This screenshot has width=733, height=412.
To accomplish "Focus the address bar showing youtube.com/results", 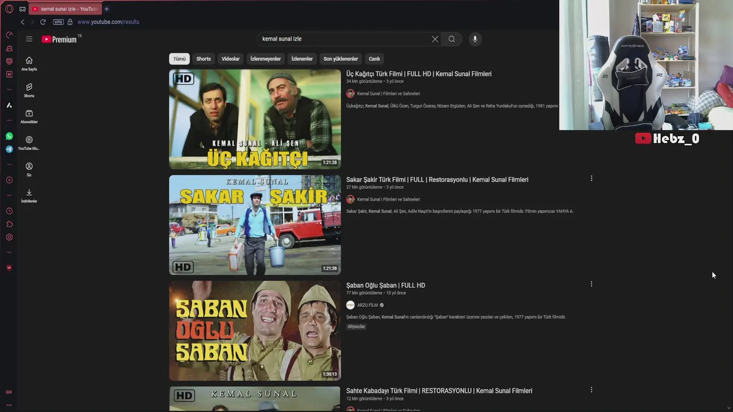I will click(108, 22).
